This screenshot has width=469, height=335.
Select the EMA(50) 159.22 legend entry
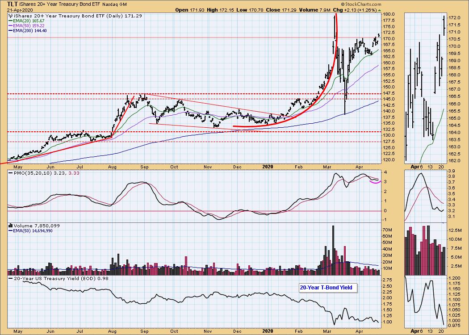point(26,26)
